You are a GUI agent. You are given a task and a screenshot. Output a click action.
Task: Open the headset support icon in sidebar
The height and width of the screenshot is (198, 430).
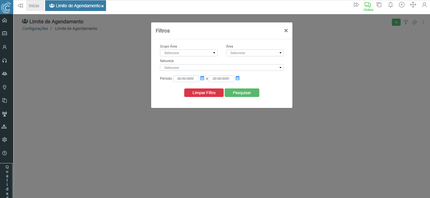pos(4,60)
